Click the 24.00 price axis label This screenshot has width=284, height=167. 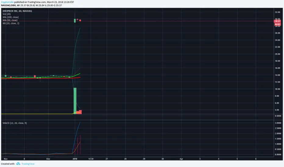click(277, 40)
